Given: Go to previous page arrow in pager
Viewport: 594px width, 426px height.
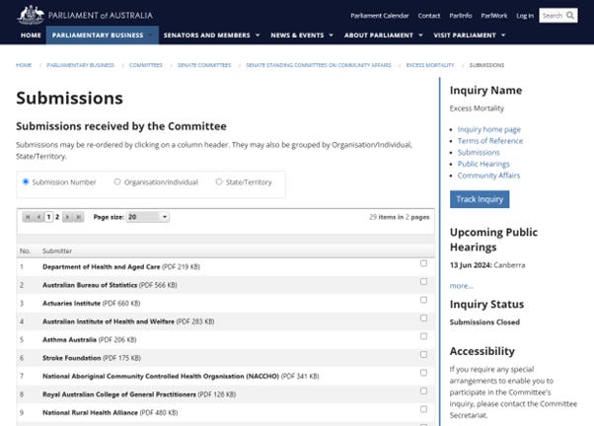Looking at the screenshot, I should coord(38,217).
